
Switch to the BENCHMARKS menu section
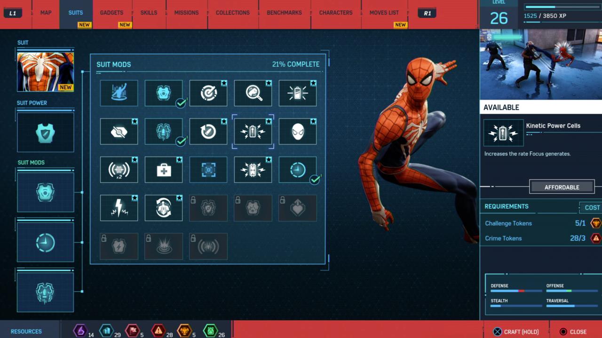coord(284,13)
